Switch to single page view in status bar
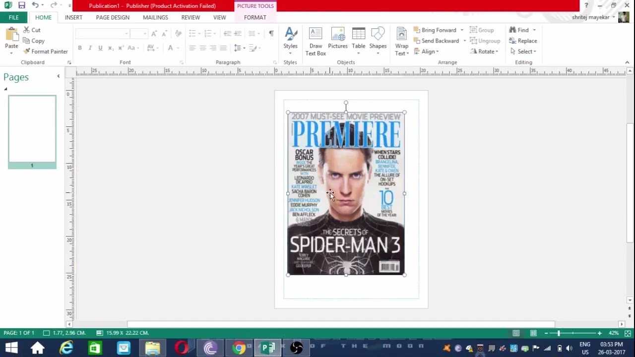The image size is (635, 357). (516, 333)
